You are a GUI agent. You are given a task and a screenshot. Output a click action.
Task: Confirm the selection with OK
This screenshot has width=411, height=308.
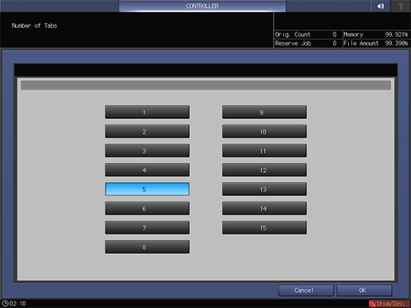[364, 291]
